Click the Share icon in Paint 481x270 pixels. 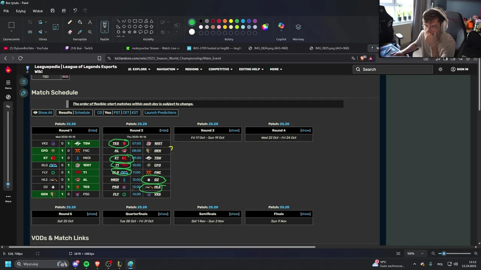click(64, 11)
